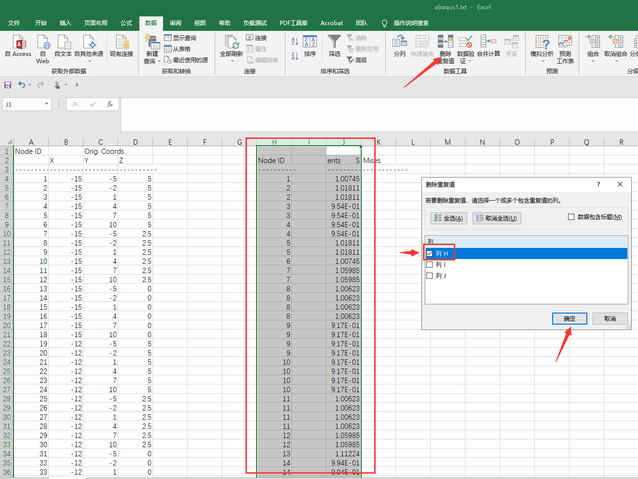Sort descending with the Z-to-A icon
This screenshot has width=638, height=479.
click(x=295, y=56)
